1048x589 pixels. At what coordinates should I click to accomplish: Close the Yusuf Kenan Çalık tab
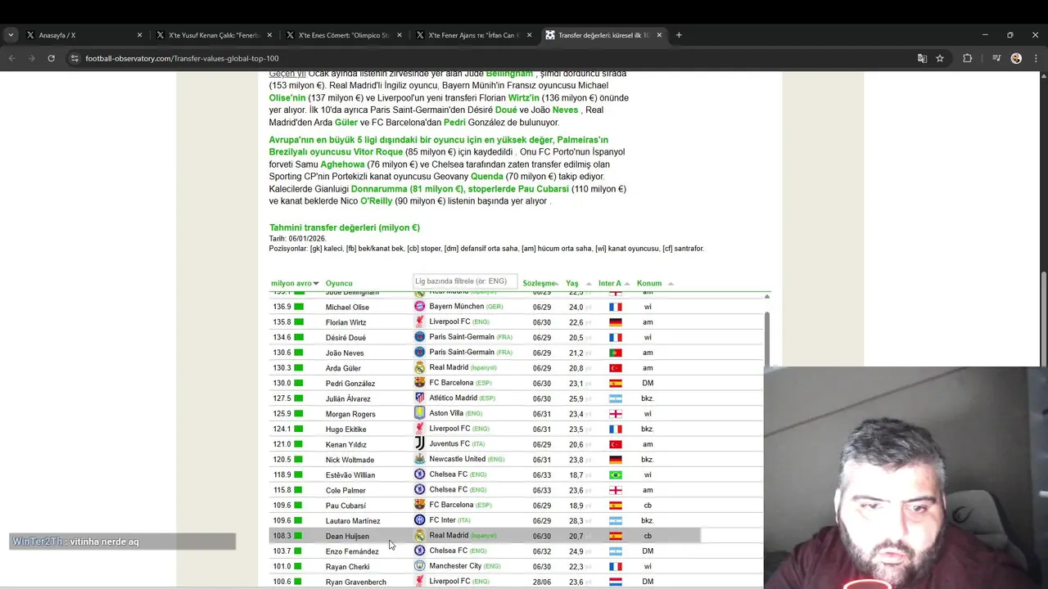tap(269, 35)
